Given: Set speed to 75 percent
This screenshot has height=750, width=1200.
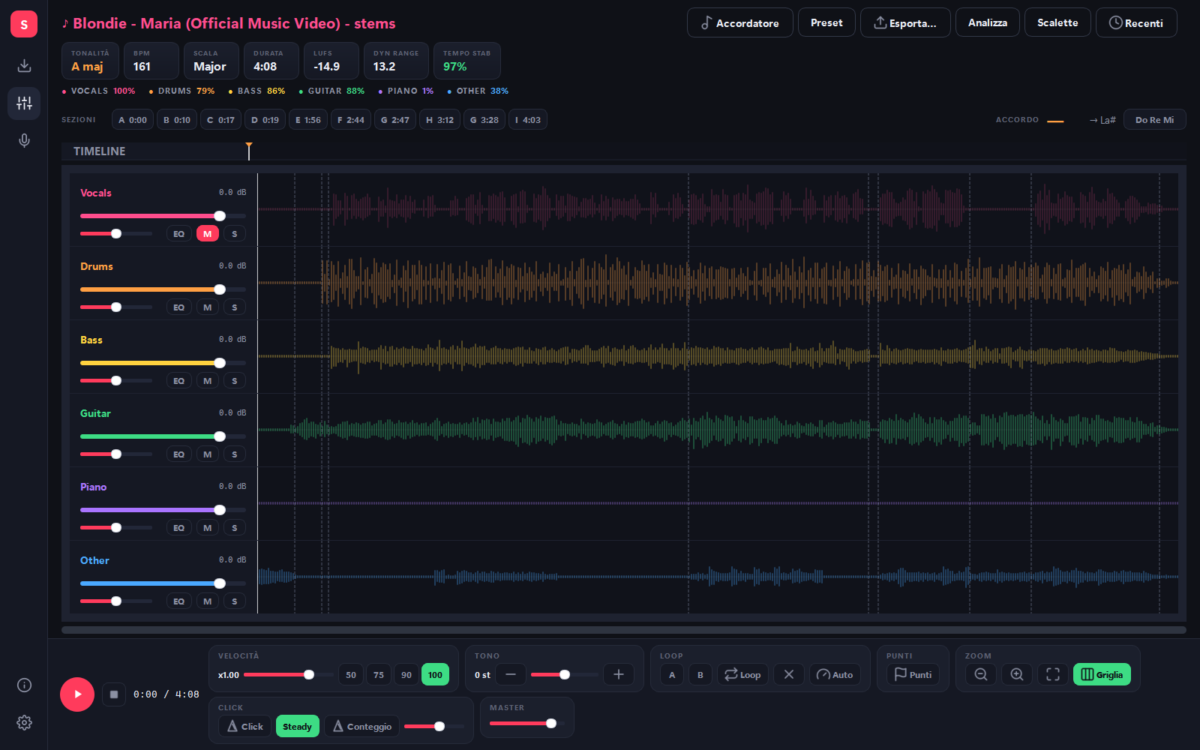Looking at the screenshot, I should 379,674.
